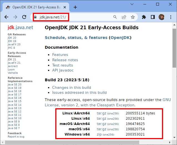
Task: Expand the tab search chevron
Action: click(x=132, y=4)
